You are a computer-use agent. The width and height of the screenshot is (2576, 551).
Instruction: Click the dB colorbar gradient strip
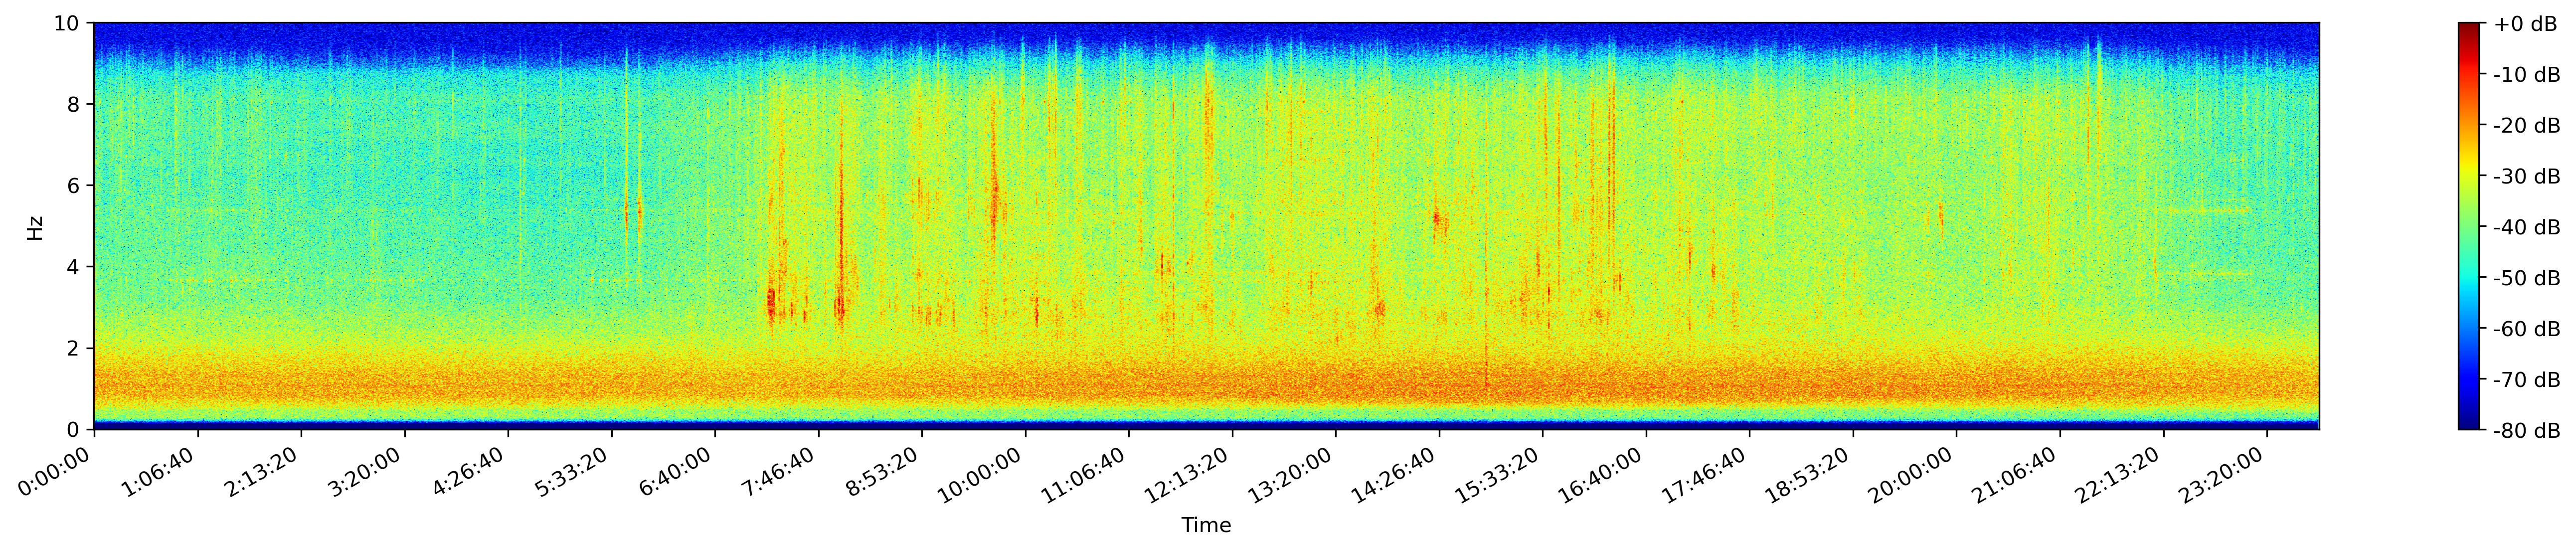(2470, 226)
